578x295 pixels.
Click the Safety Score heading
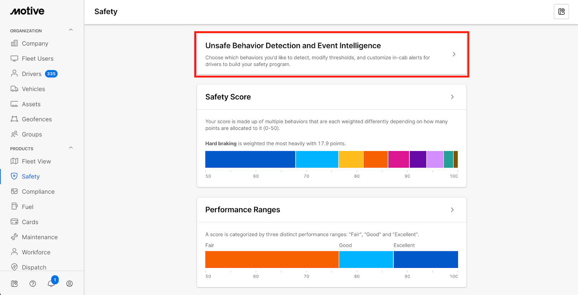228,97
